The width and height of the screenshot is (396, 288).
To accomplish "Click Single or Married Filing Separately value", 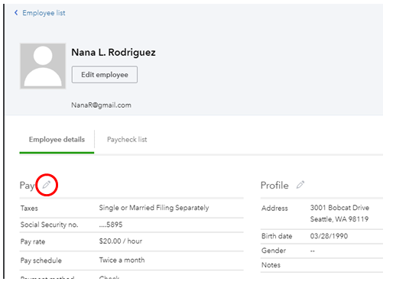I will (154, 208).
